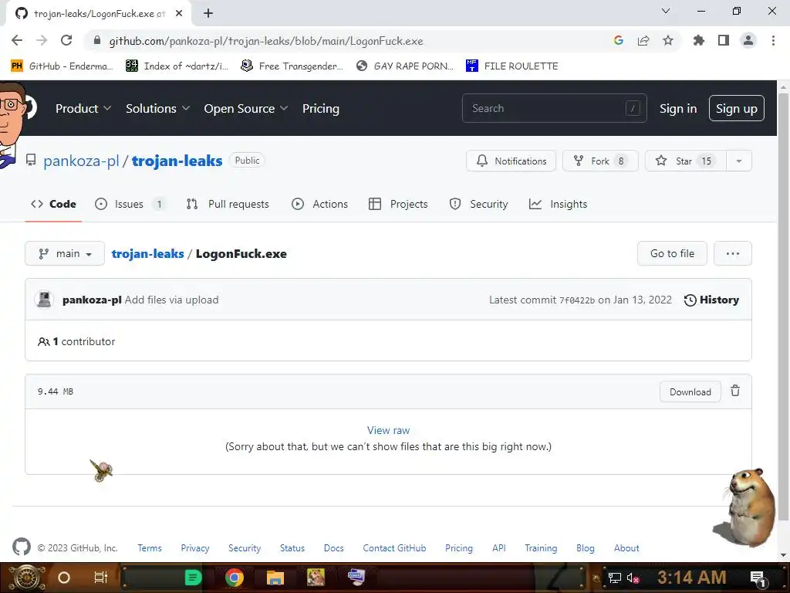Toggle the muted volume tray icon
Image resolution: width=790 pixels, height=593 pixels.
[633, 578]
